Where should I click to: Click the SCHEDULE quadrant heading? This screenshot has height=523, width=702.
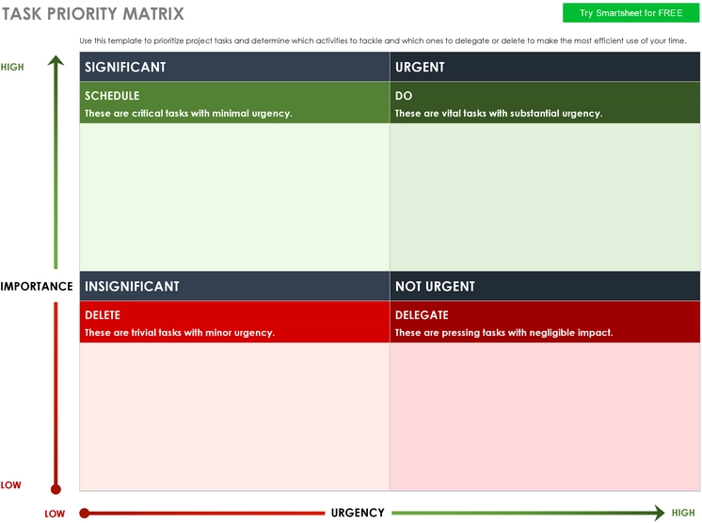pyautogui.click(x=112, y=96)
